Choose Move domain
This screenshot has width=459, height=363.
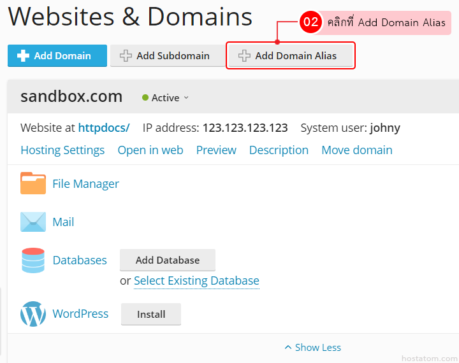pyautogui.click(x=356, y=150)
